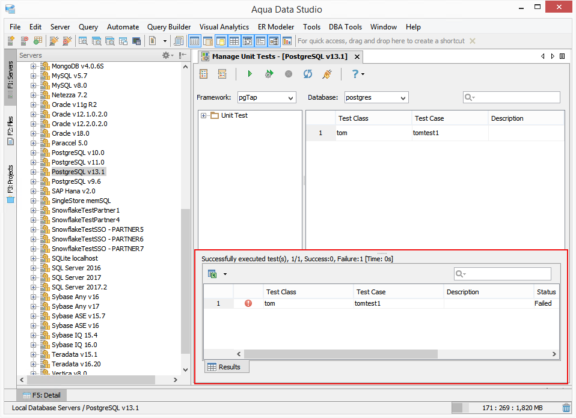Open the DBA Tools menu

345,27
